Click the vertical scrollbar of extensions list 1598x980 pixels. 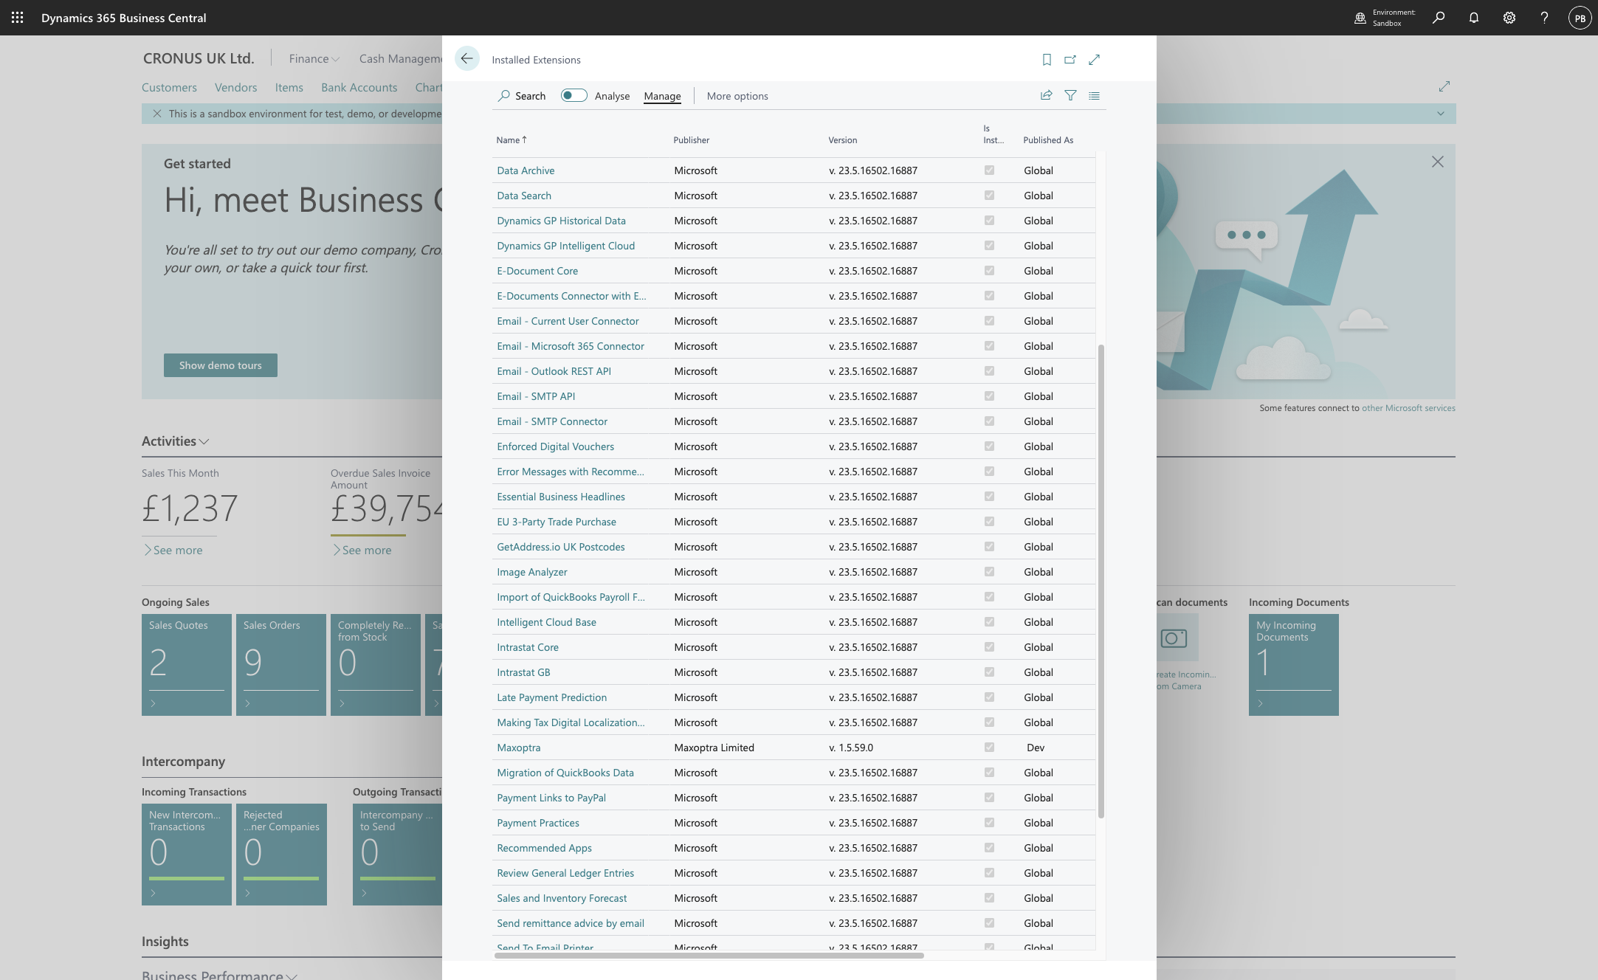coord(1101,582)
